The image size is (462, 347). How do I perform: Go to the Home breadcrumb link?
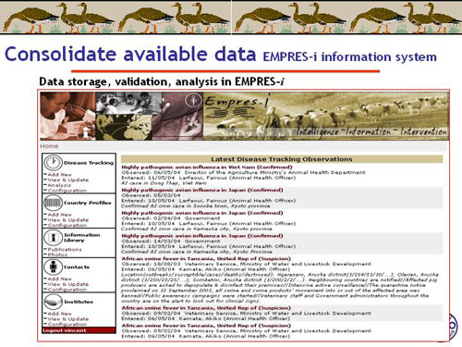pyautogui.click(x=49, y=146)
